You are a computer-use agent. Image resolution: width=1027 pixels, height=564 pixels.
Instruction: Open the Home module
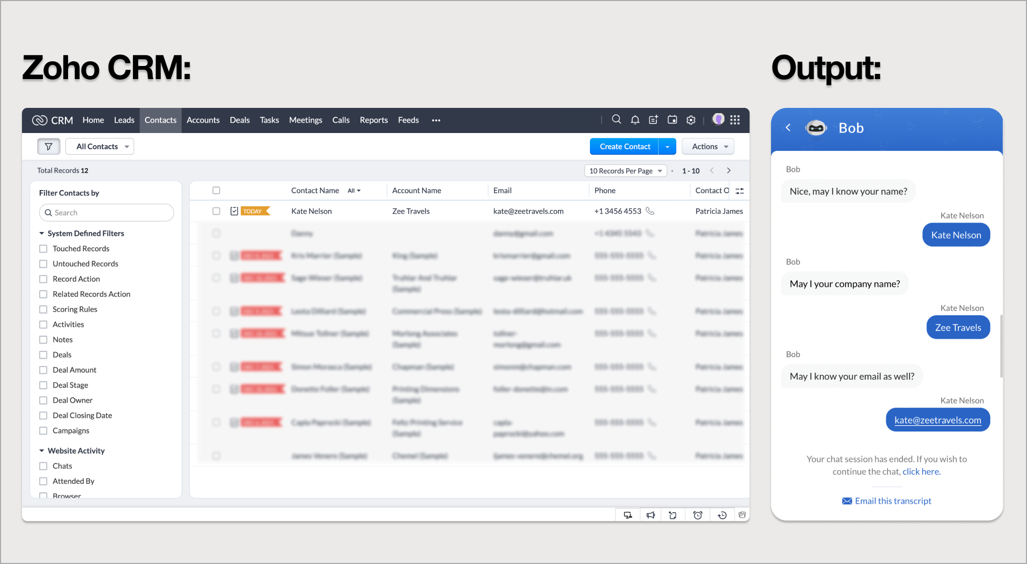click(93, 120)
